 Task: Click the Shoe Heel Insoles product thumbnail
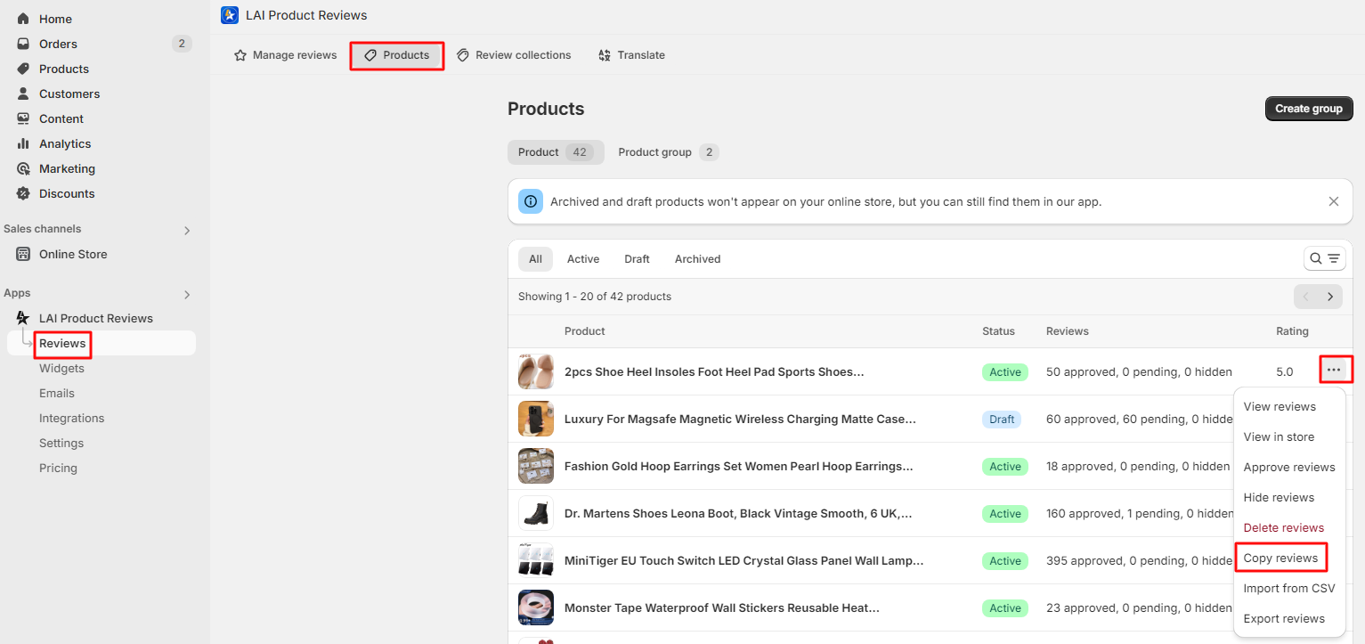[536, 371]
